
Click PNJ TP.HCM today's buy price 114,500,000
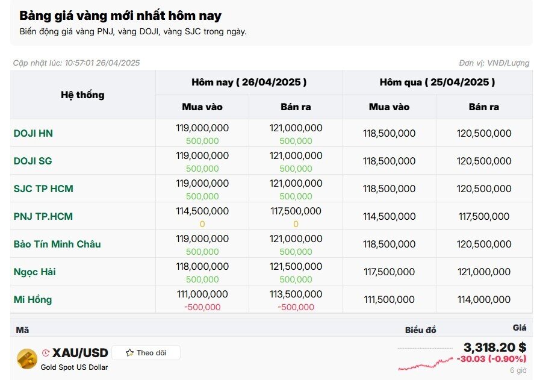click(202, 211)
